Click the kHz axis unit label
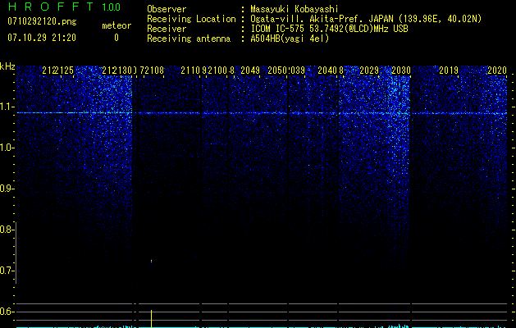This screenshot has width=516, height=328. tap(7, 66)
